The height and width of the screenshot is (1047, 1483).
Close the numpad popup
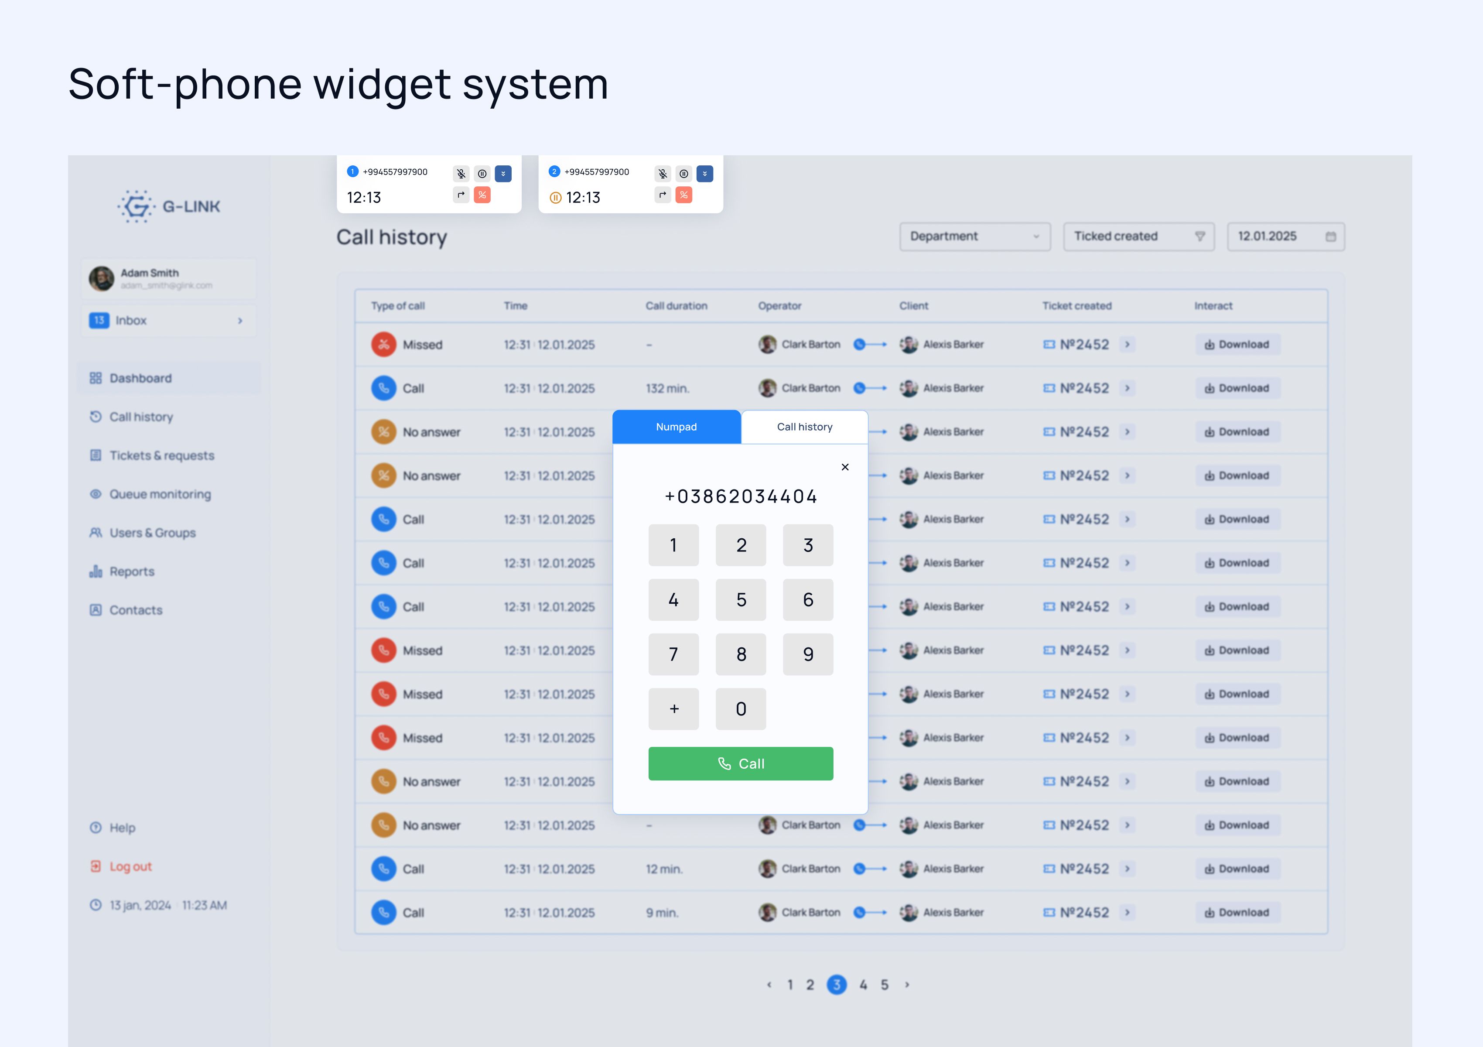click(x=845, y=466)
